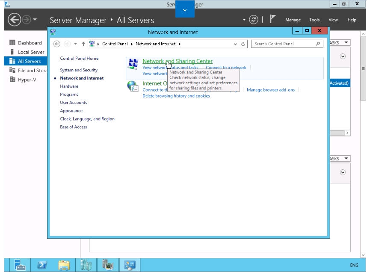This screenshot has height=272, width=367.
Task: Open the Control Panel recent locations dropdown
Action: 75,44
